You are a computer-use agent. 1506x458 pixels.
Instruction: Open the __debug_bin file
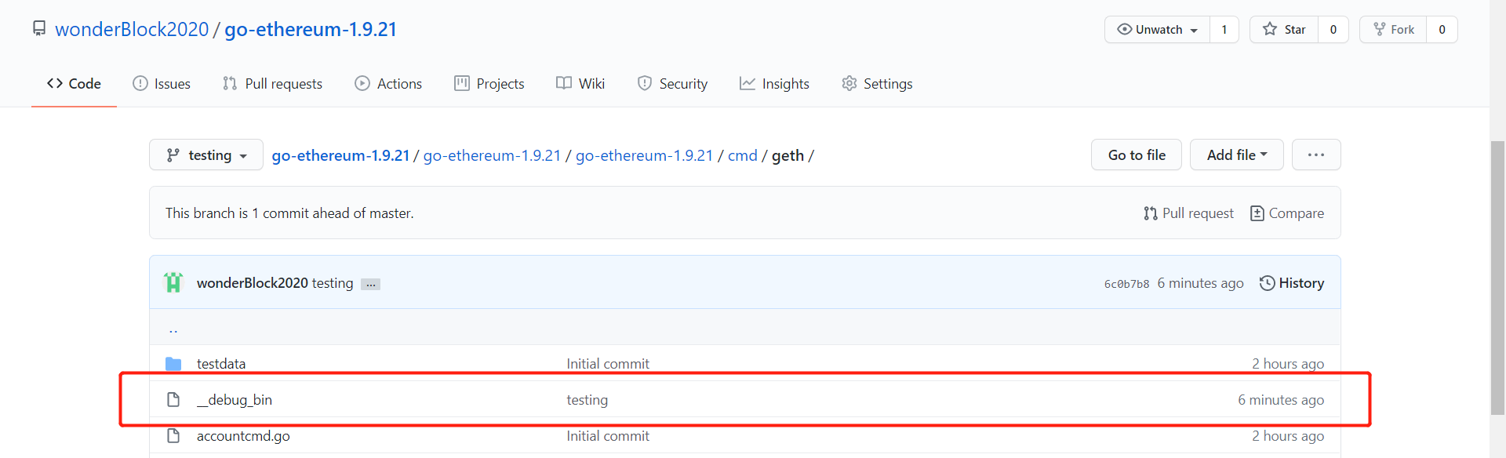(235, 400)
